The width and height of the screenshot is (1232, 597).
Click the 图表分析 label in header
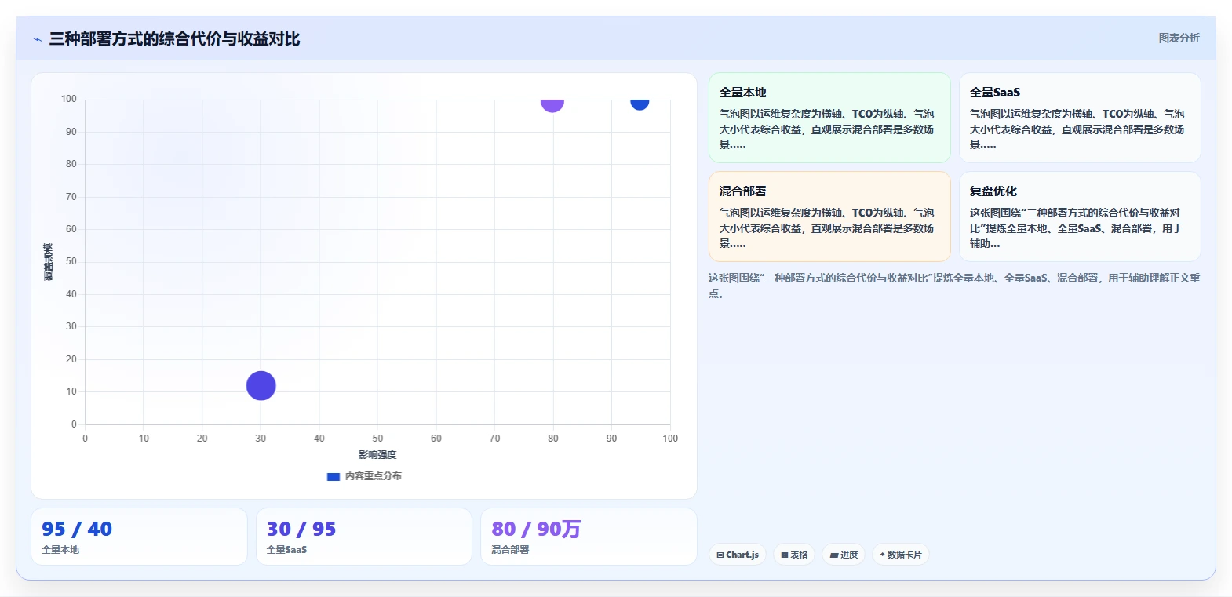[x=1179, y=38]
